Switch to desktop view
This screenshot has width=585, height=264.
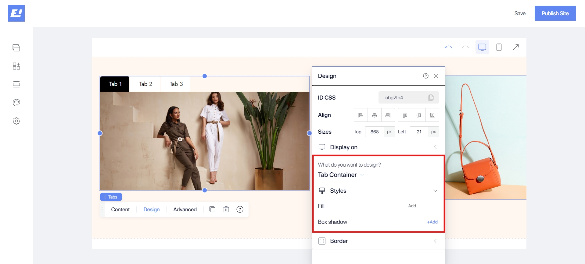pos(482,47)
